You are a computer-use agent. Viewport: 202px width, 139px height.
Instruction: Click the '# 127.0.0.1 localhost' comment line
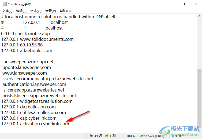tap(34, 22)
